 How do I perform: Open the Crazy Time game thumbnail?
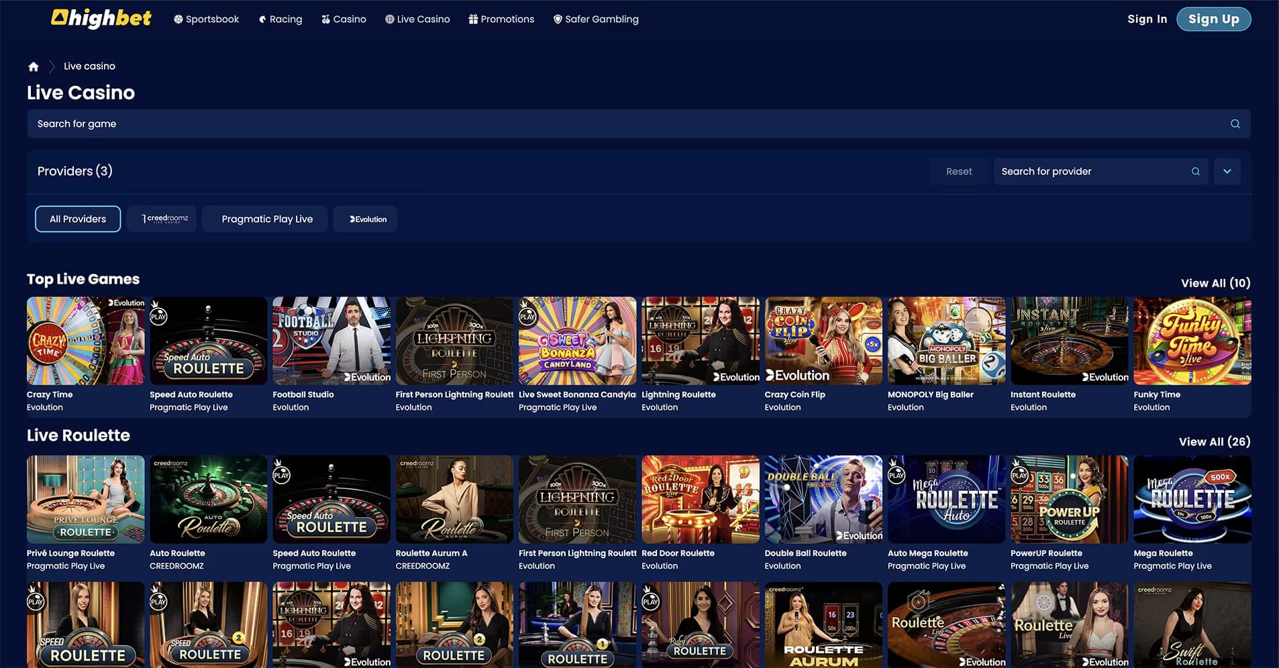(x=85, y=341)
